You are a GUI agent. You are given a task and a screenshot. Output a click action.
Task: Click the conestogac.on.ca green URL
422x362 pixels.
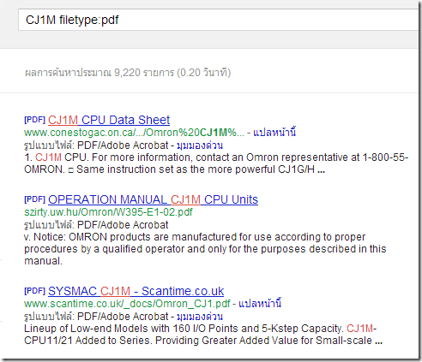coord(134,133)
